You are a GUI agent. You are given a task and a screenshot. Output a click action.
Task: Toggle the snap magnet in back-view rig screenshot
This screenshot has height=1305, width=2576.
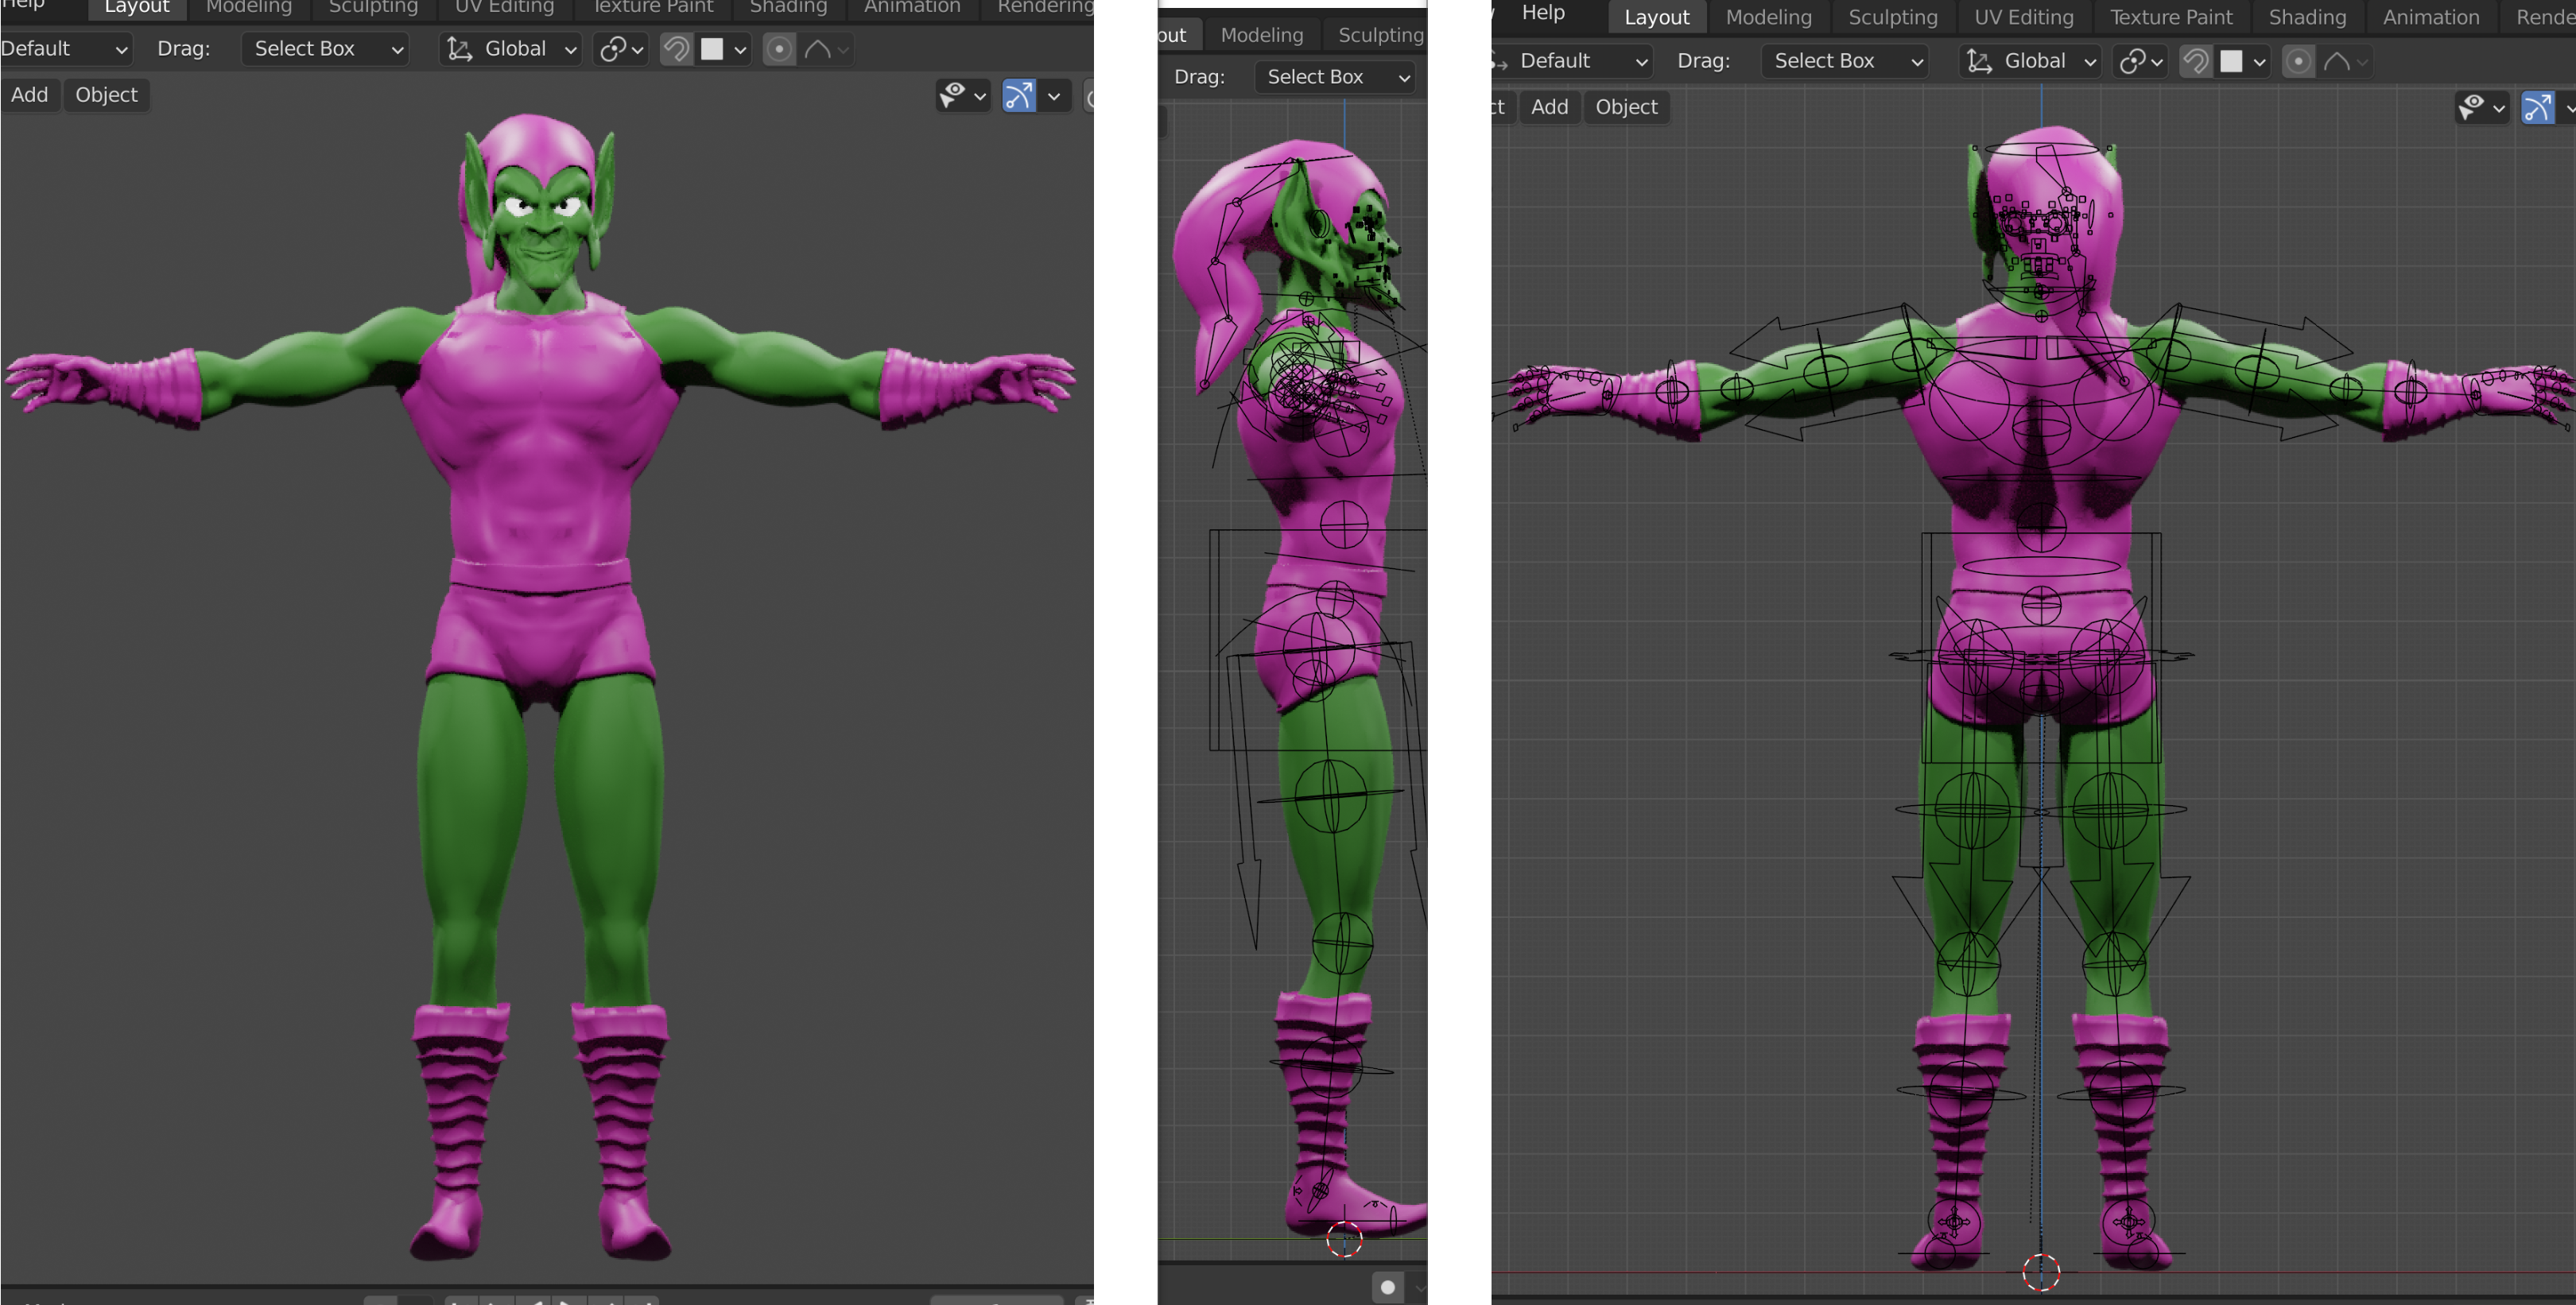click(x=2195, y=61)
